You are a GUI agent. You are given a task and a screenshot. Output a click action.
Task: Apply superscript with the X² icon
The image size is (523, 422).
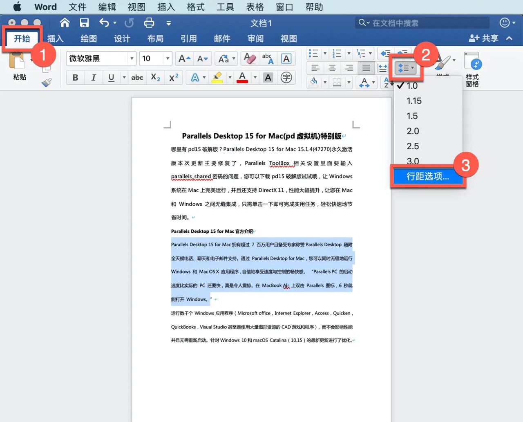[x=173, y=77]
